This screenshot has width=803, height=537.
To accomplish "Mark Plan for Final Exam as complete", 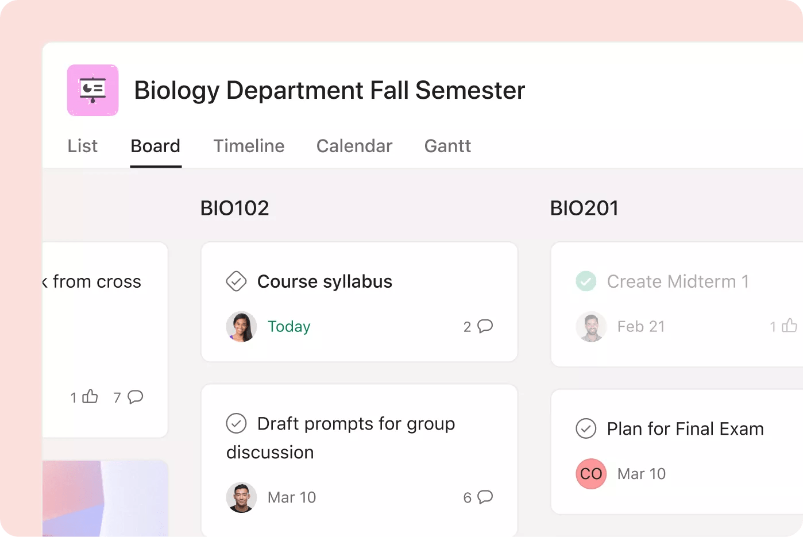I will click(x=586, y=428).
